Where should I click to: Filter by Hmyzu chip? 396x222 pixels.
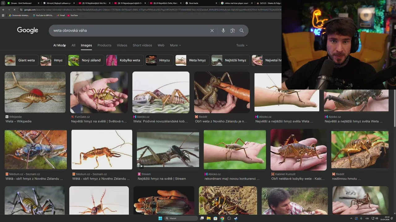pos(159,60)
